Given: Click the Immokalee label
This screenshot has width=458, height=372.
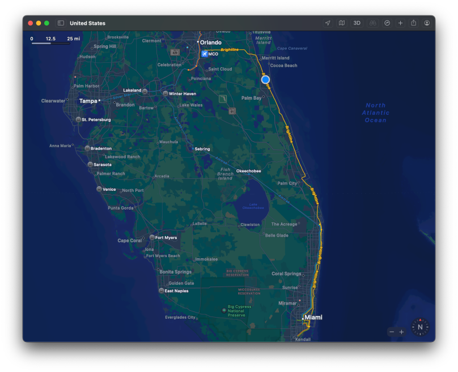Looking at the screenshot, I should [x=206, y=259].
